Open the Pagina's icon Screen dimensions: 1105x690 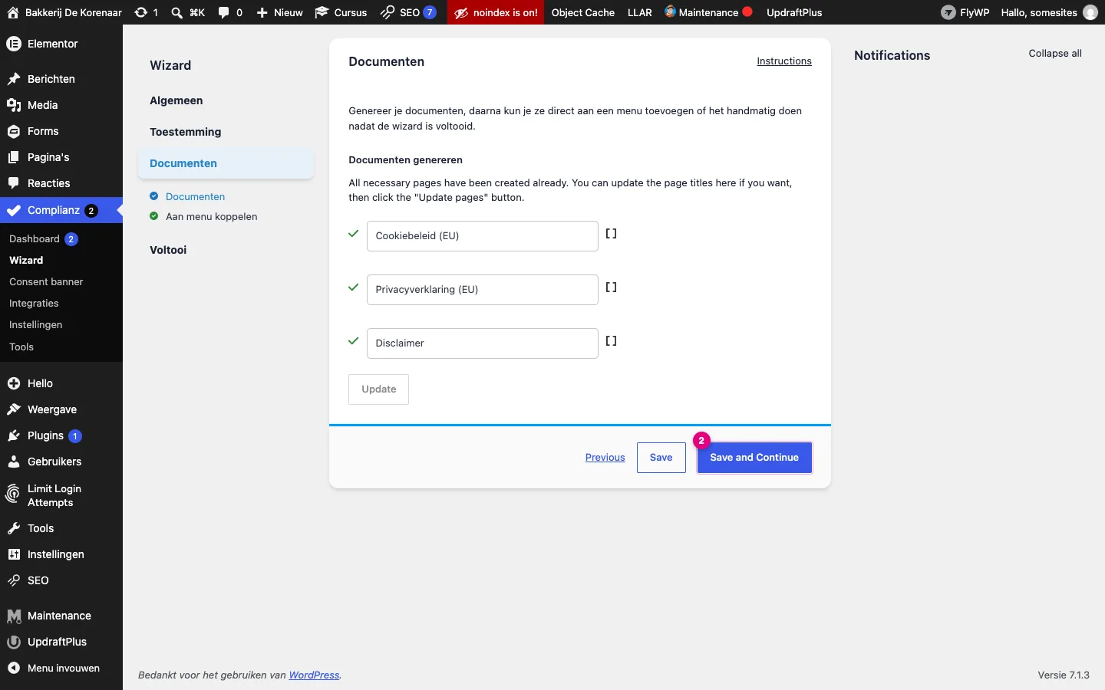pyautogui.click(x=14, y=157)
